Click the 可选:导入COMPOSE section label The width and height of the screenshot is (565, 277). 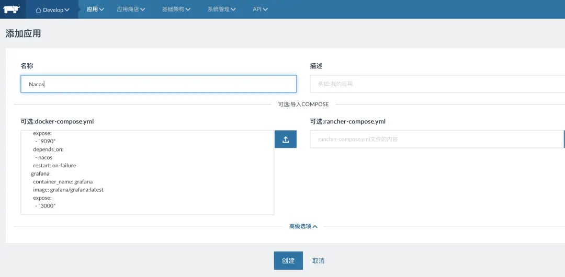pos(303,104)
